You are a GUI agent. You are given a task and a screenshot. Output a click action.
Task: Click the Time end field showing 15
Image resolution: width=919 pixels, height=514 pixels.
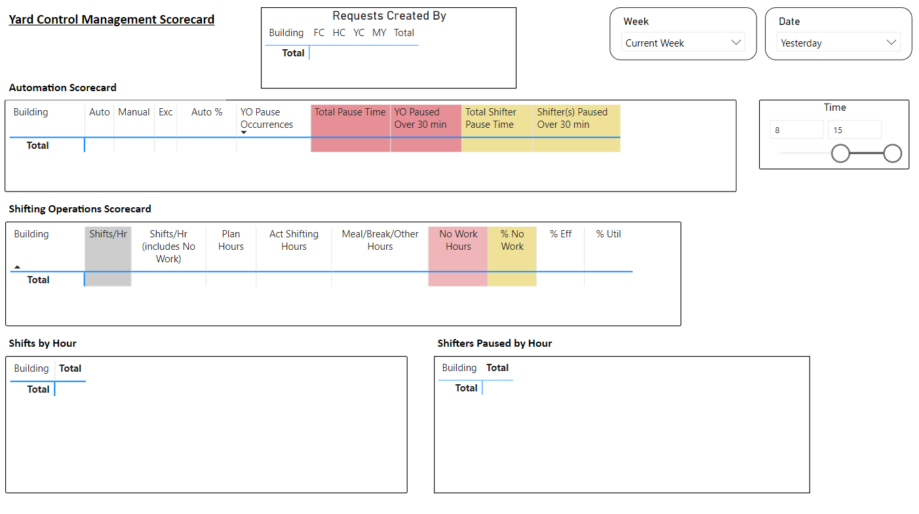click(x=855, y=130)
